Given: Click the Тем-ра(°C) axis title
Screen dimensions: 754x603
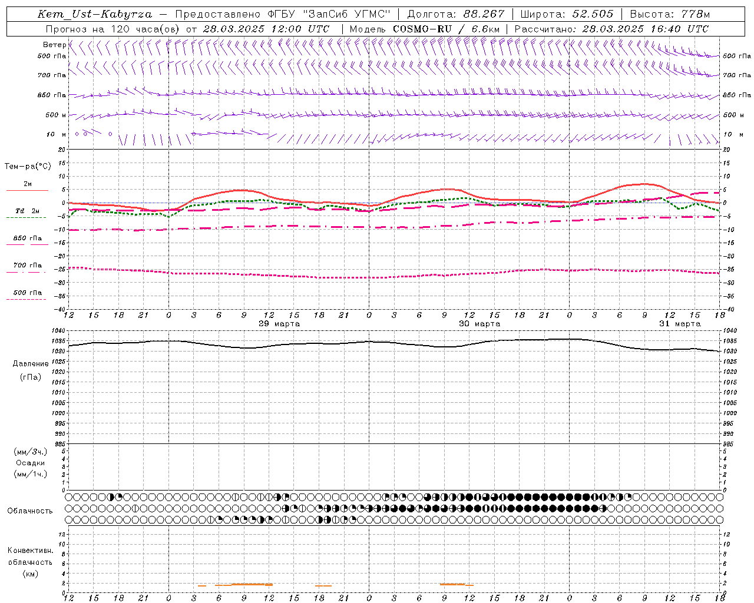Looking at the screenshot, I should tap(28, 167).
